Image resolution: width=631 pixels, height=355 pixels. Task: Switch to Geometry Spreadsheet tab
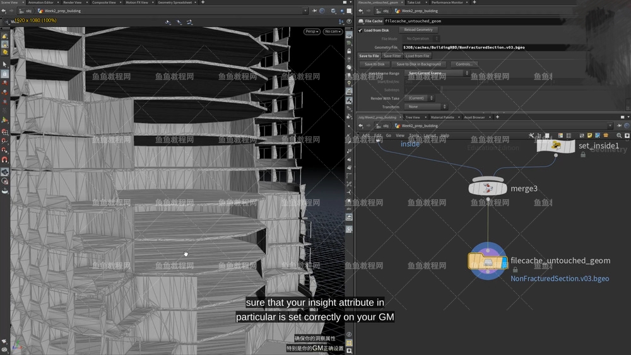click(175, 3)
